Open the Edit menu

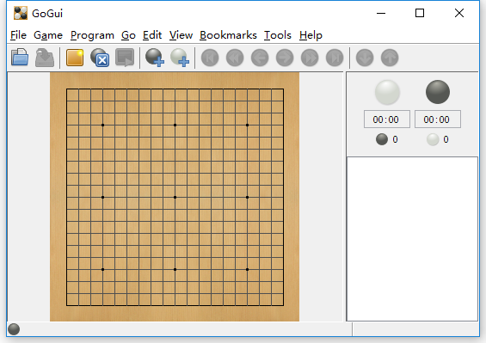(152, 35)
